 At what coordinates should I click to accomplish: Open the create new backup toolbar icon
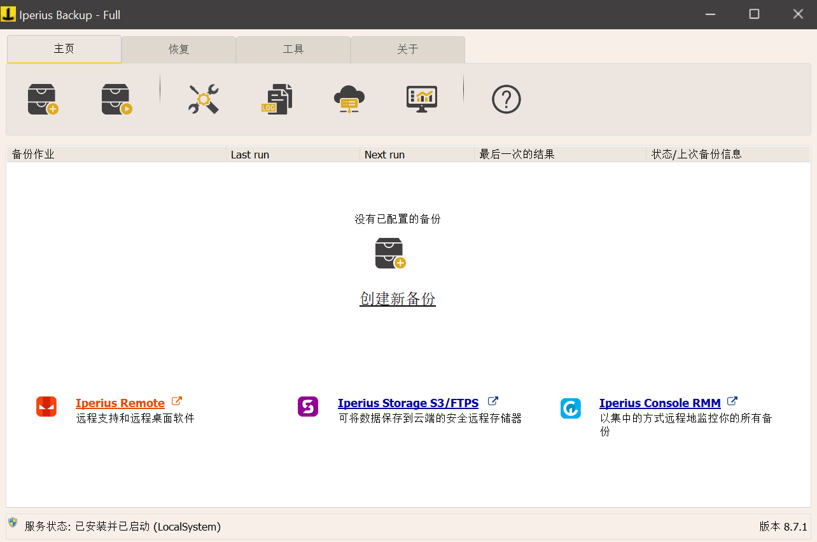[42, 99]
